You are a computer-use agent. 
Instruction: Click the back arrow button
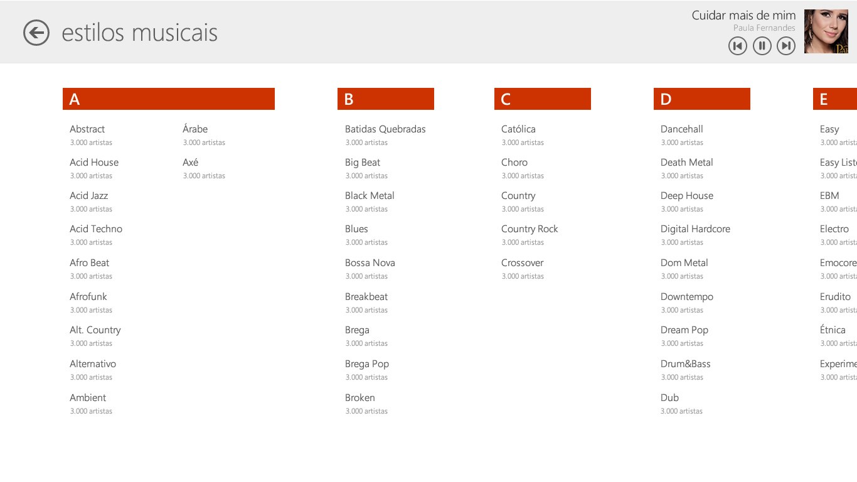36,33
